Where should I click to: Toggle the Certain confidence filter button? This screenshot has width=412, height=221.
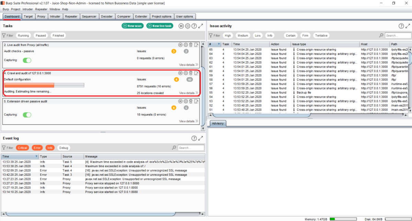pos(290,35)
